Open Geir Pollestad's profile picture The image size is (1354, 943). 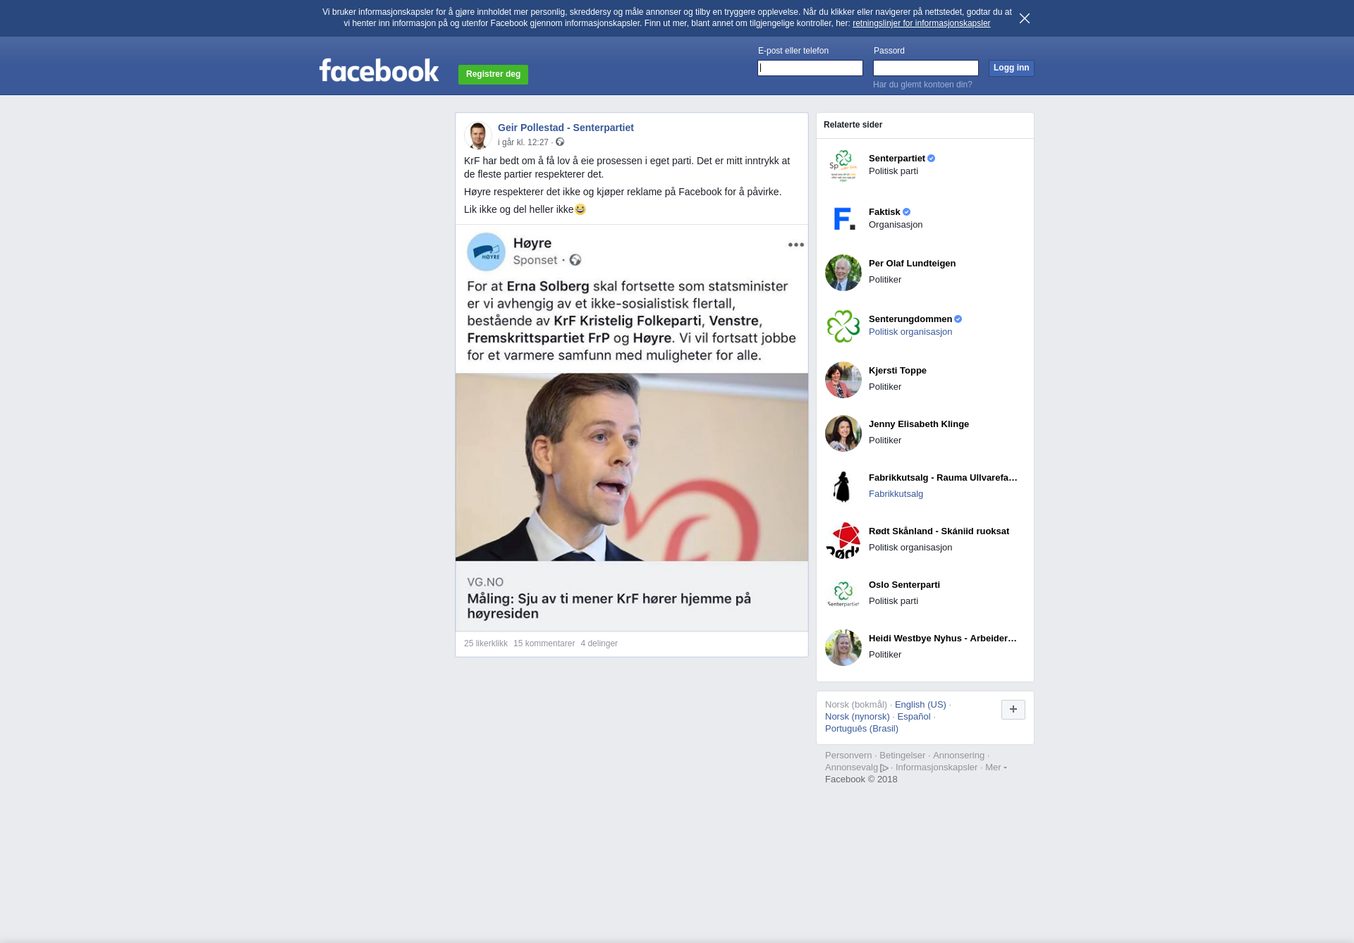pyautogui.click(x=477, y=135)
